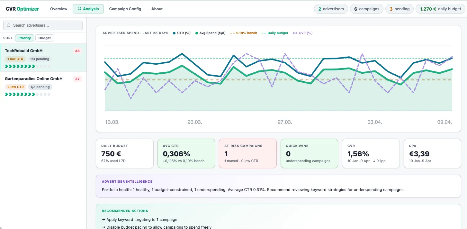Click the 2 low CTR tag
The height and width of the screenshot is (229, 467).
pyautogui.click(x=16, y=87)
